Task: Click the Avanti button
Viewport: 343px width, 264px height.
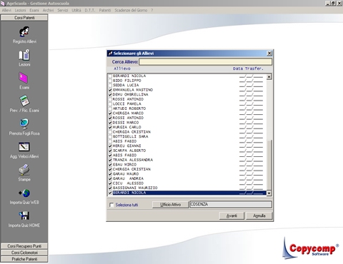Action: [x=232, y=215]
